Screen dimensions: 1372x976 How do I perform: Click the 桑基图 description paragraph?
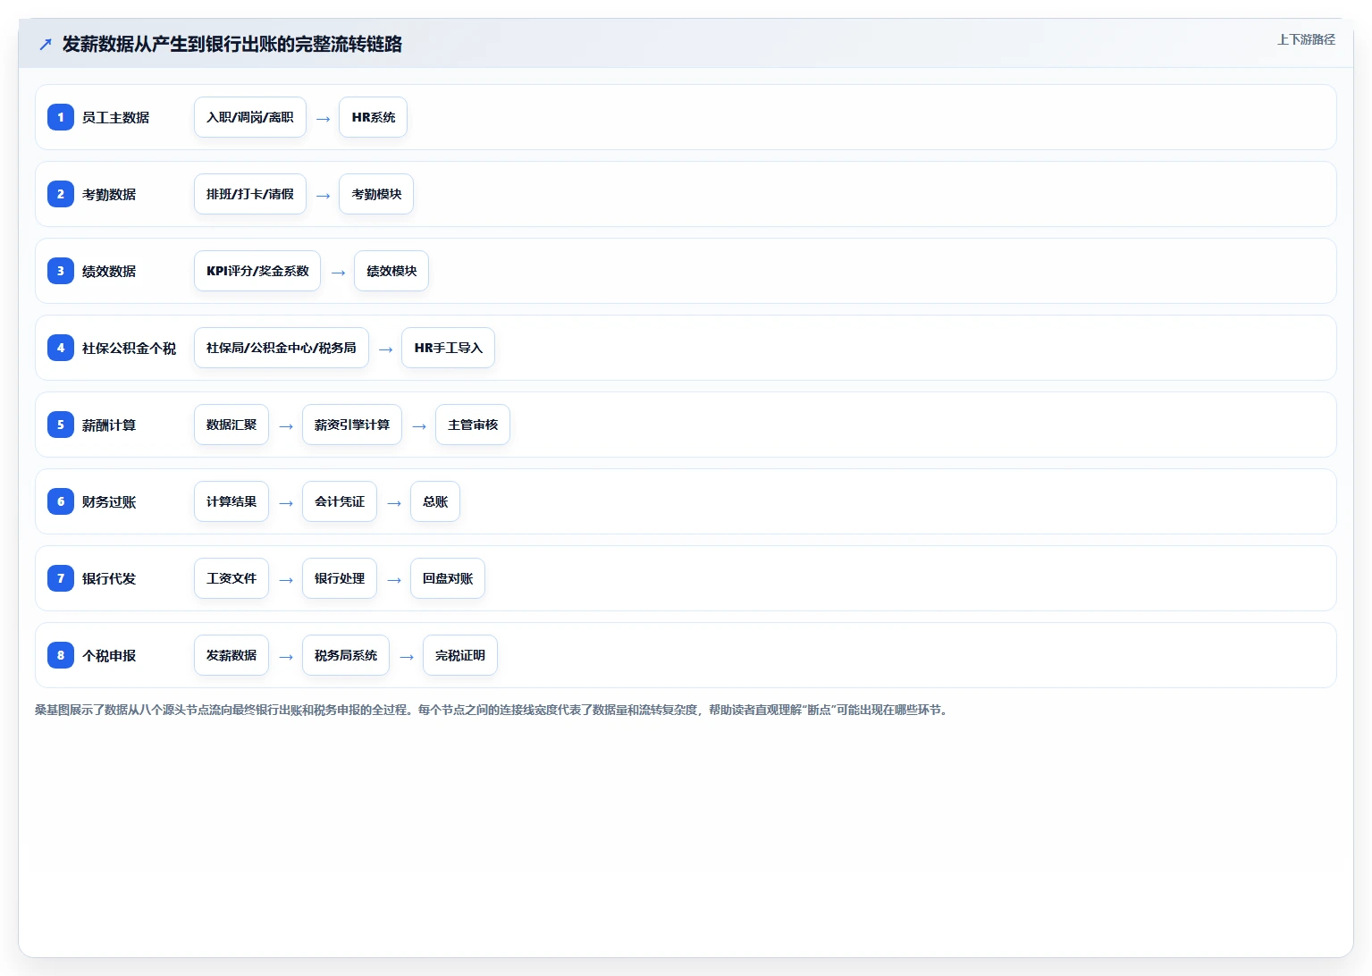pos(492,710)
